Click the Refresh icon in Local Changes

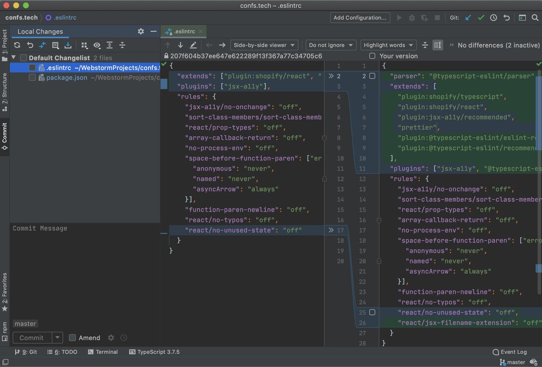click(17, 45)
